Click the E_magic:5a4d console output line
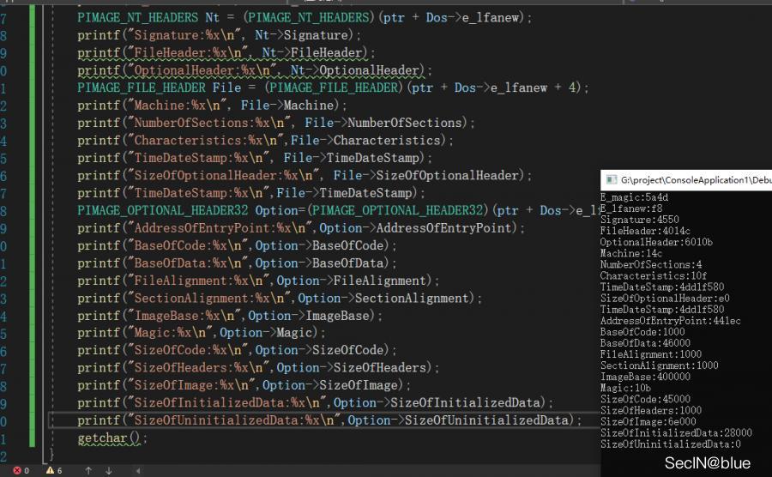This screenshot has height=477, width=772. click(x=634, y=197)
